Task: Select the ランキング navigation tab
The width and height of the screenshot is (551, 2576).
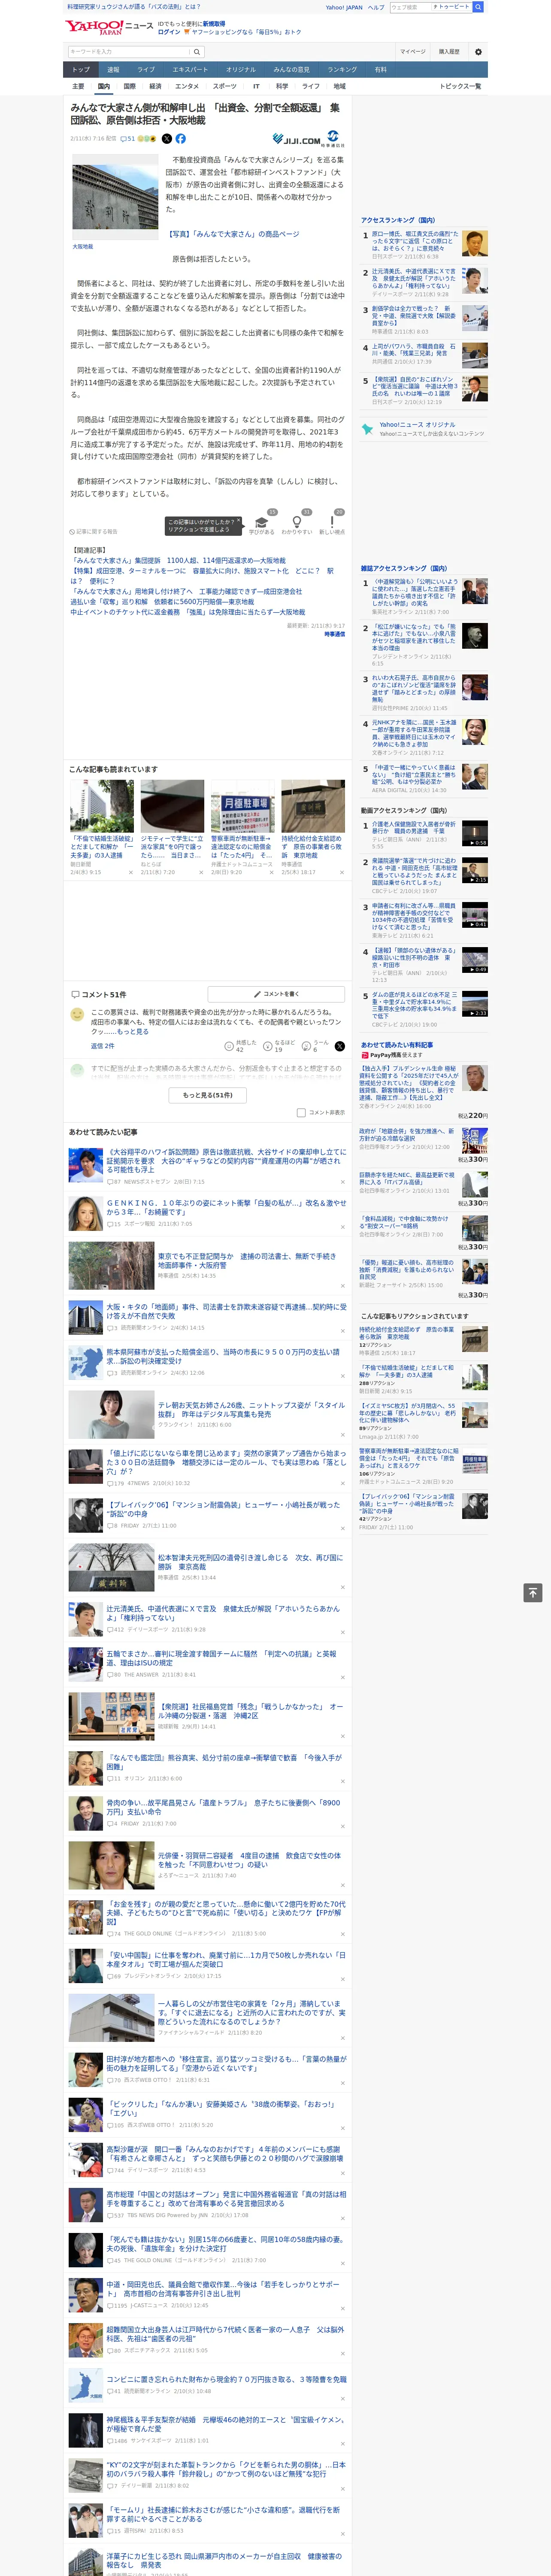Action: click(x=342, y=70)
